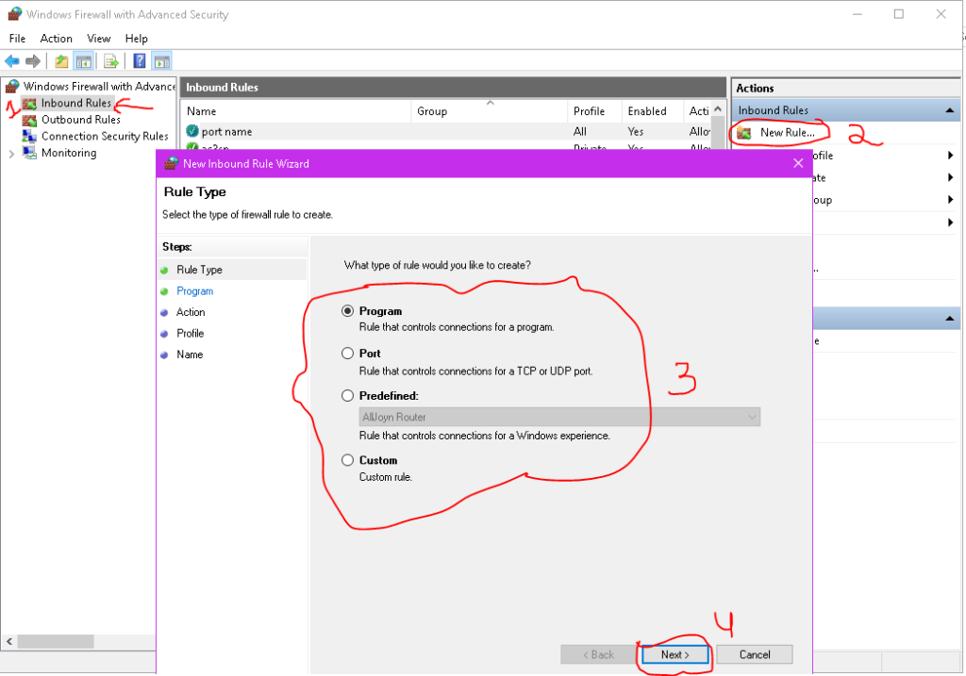Select the Program rule type
The width and height of the screenshot is (966, 676).
pos(347,311)
